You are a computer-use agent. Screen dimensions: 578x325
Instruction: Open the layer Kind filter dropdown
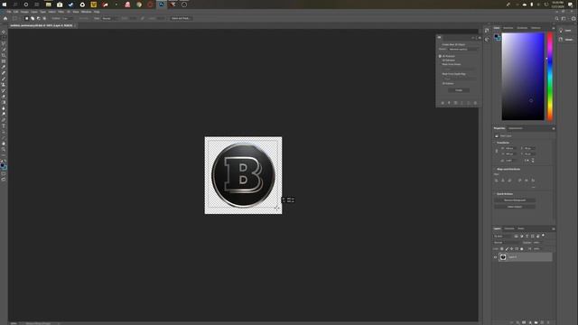point(503,236)
